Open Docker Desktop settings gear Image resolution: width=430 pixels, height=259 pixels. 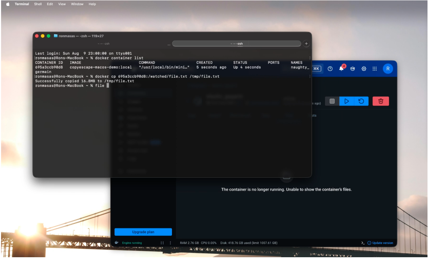click(x=364, y=69)
